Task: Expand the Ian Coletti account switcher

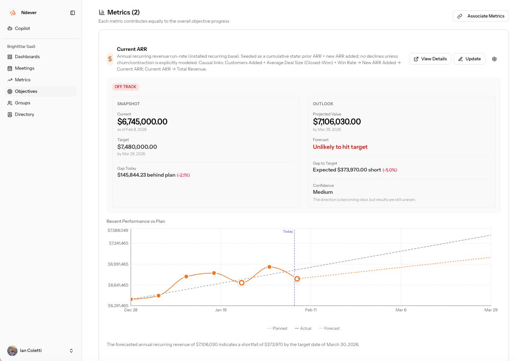Action: [71, 351]
